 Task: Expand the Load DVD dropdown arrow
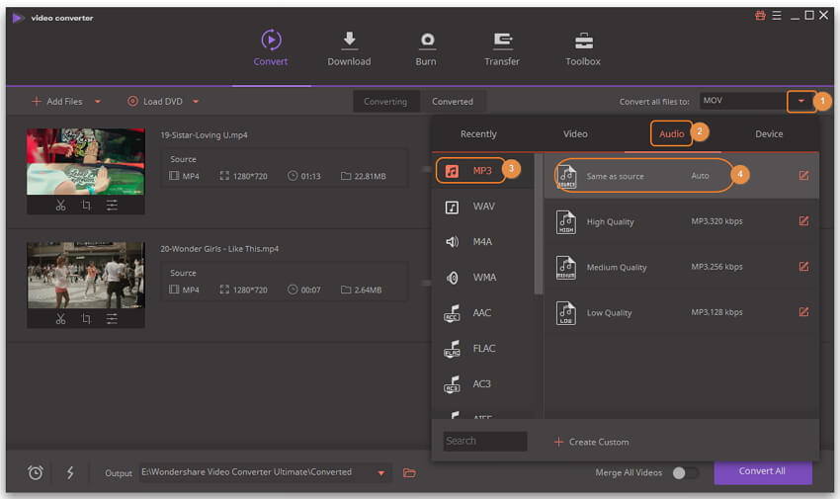196,101
